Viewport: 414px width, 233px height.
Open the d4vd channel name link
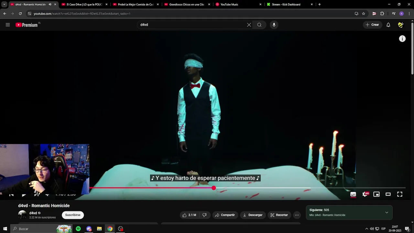(33, 213)
